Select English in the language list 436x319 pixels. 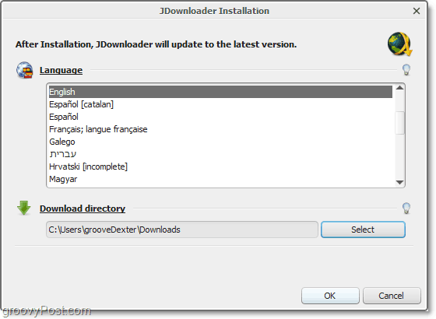click(220, 92)
